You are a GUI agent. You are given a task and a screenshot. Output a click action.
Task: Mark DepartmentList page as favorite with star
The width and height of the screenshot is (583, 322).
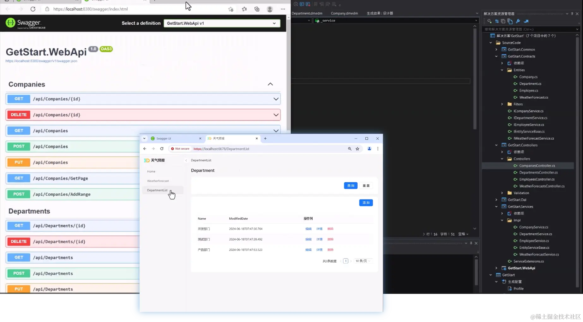(x=357, y=149)
